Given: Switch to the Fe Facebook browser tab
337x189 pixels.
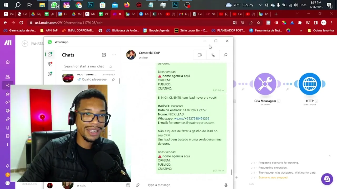Looking at the screenshot, I should [144, 14].
